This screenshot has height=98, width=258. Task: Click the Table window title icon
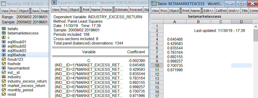point(154,4)
